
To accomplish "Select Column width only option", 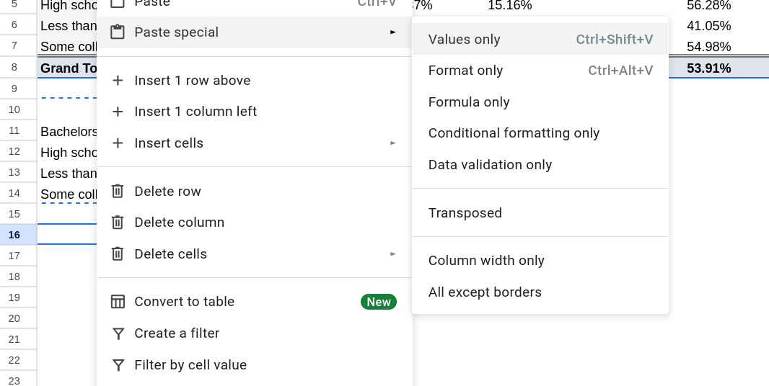I will coord(486,261).
